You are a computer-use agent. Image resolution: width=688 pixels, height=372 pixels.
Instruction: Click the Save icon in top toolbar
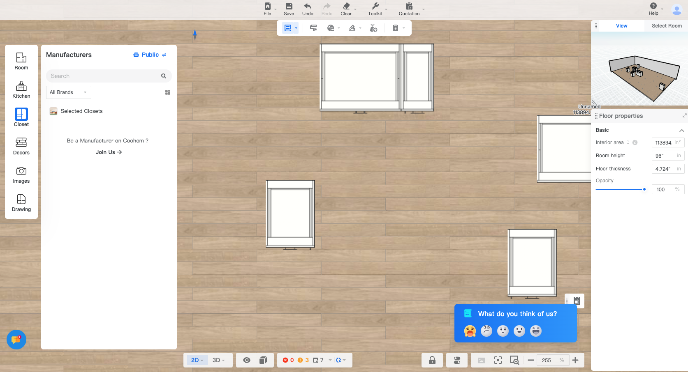pyautogui.click(x=289, y=9)
